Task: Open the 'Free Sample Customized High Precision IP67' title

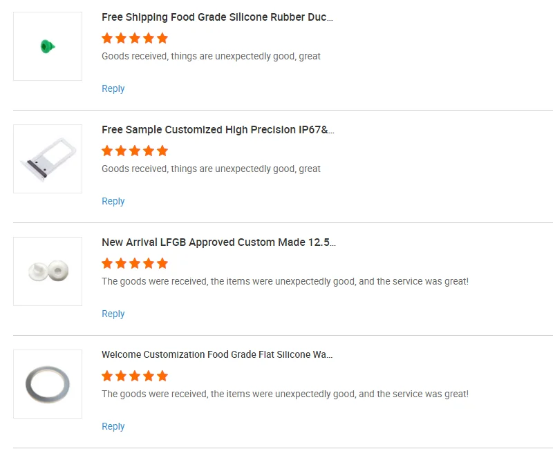Action: pos(218,130)
